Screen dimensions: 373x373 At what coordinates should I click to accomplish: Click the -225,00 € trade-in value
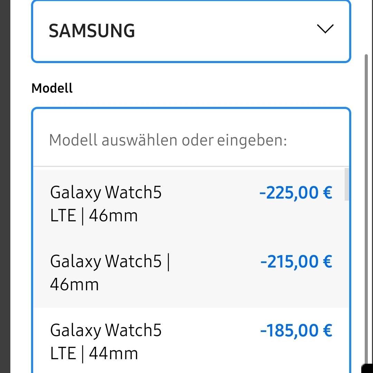click(x=296, y=193)
